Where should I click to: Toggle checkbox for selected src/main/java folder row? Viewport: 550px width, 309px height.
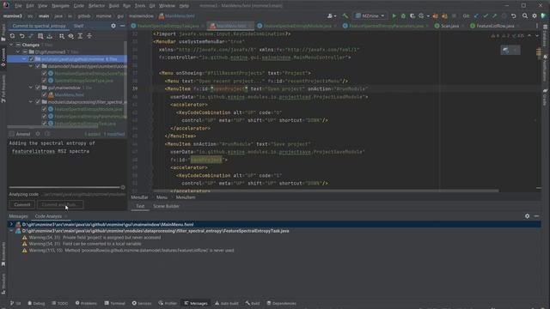[31, 59]
